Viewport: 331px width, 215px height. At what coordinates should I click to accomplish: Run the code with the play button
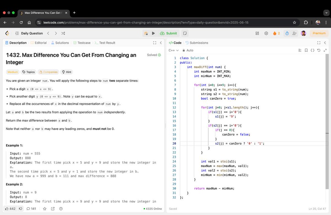coord(154,33)
